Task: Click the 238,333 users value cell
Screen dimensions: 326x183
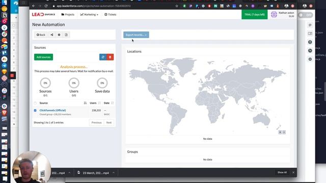Action: click(96, 110)
